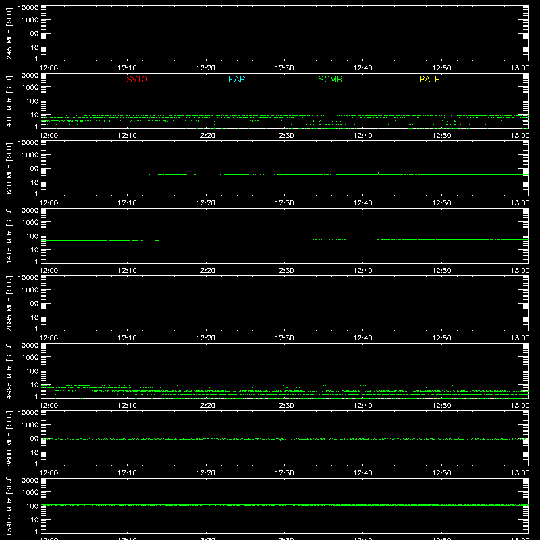Click the 100 y-axis value on 4995 MHz panel
Screen dimensions: 540x540
point(32,371)
